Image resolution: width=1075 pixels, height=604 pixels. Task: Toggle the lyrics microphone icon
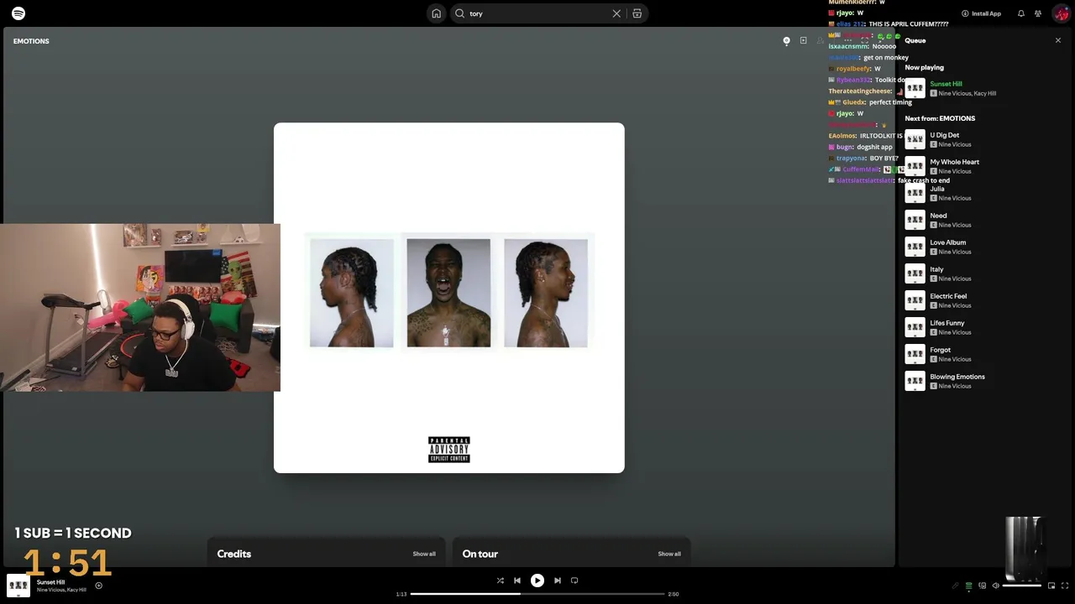click(x=955, y=586)
